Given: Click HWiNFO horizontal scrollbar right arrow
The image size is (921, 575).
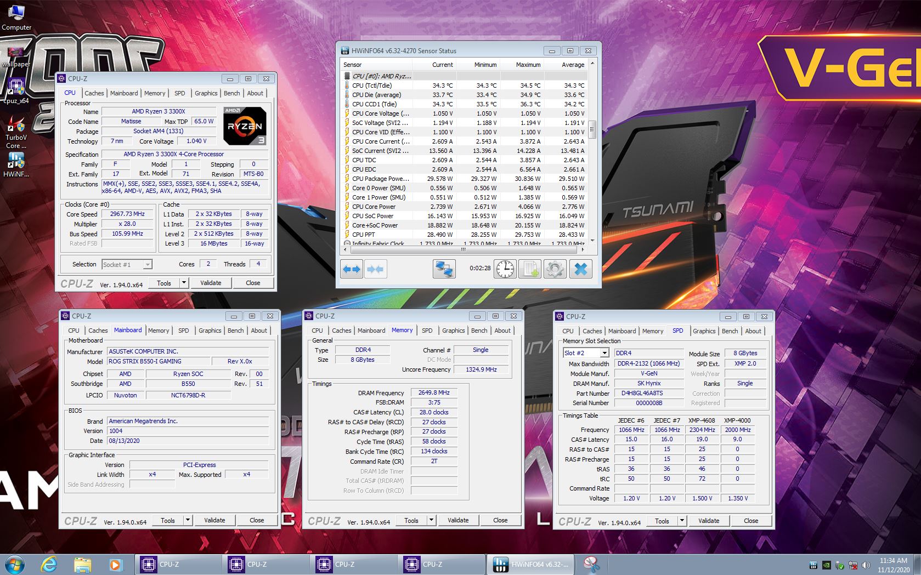Looking at the screenshot, I should (x=583, y=249).
